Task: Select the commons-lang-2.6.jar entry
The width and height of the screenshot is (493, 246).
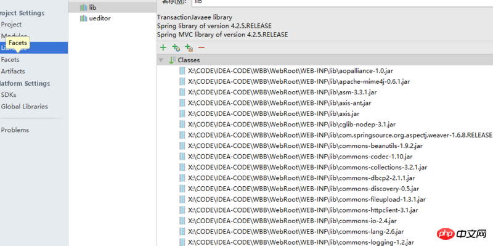Action: [296, 231]
